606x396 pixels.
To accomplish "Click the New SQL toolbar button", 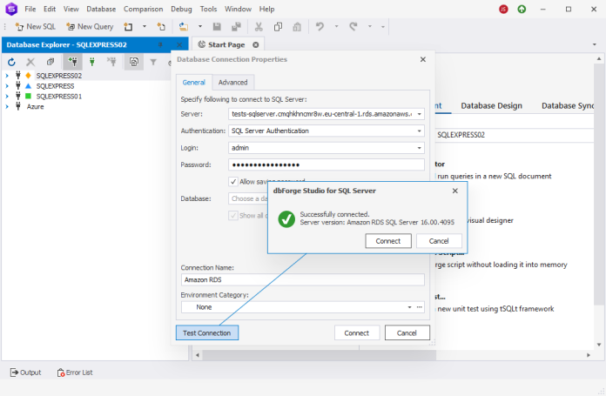I will [x=35, y=27].
